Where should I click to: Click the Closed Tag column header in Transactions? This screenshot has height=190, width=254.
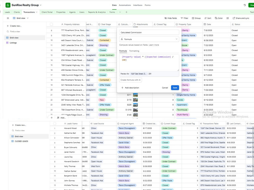click(x=163, y=24)
